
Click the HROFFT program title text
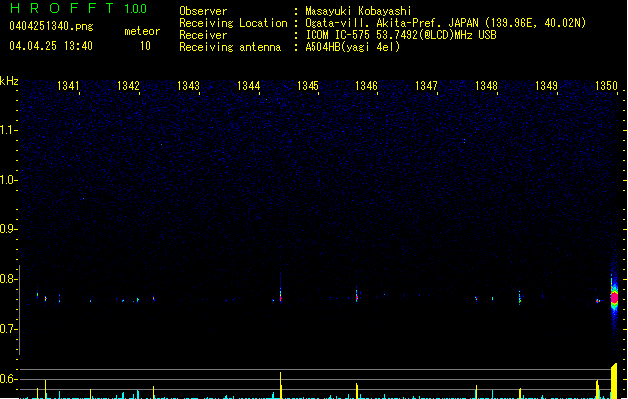click(61, 8)
